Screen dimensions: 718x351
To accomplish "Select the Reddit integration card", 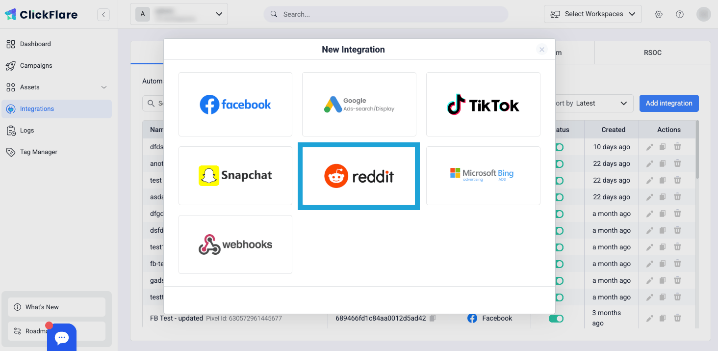I will (359, 176).
